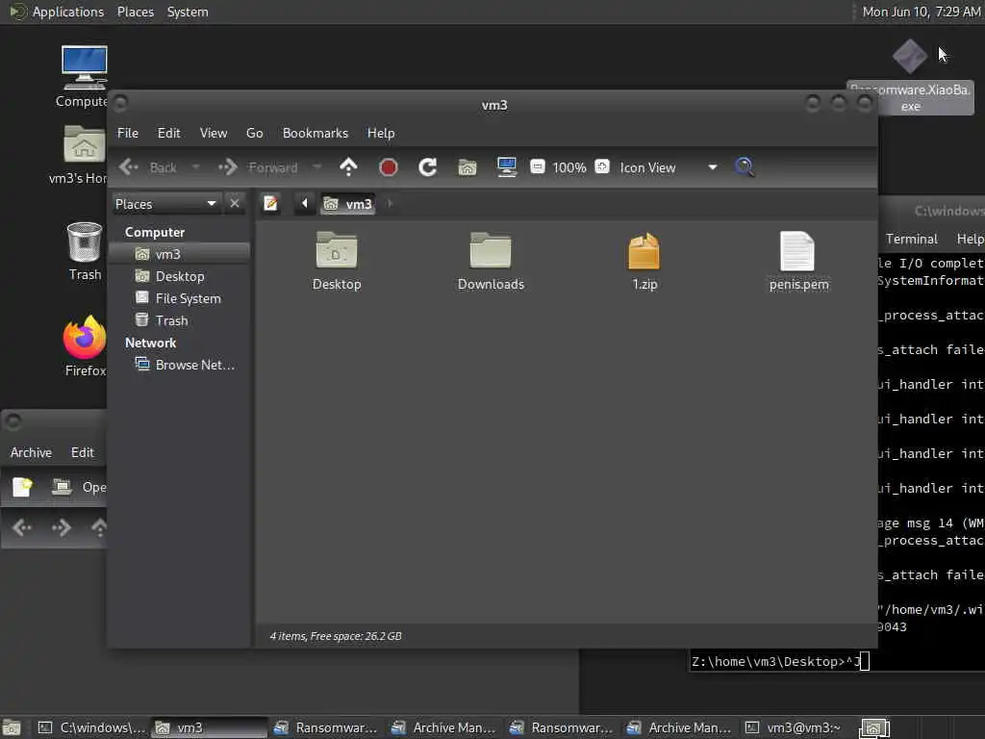Open the Home folder toolbar icon
The width and height of the screenshot is (985, 739).
(x=467, y=167)
